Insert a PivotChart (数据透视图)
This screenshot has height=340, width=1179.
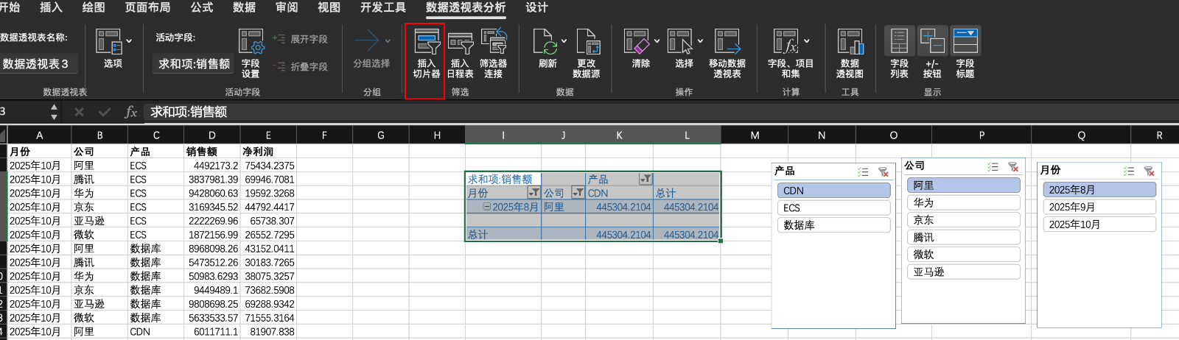850,43
